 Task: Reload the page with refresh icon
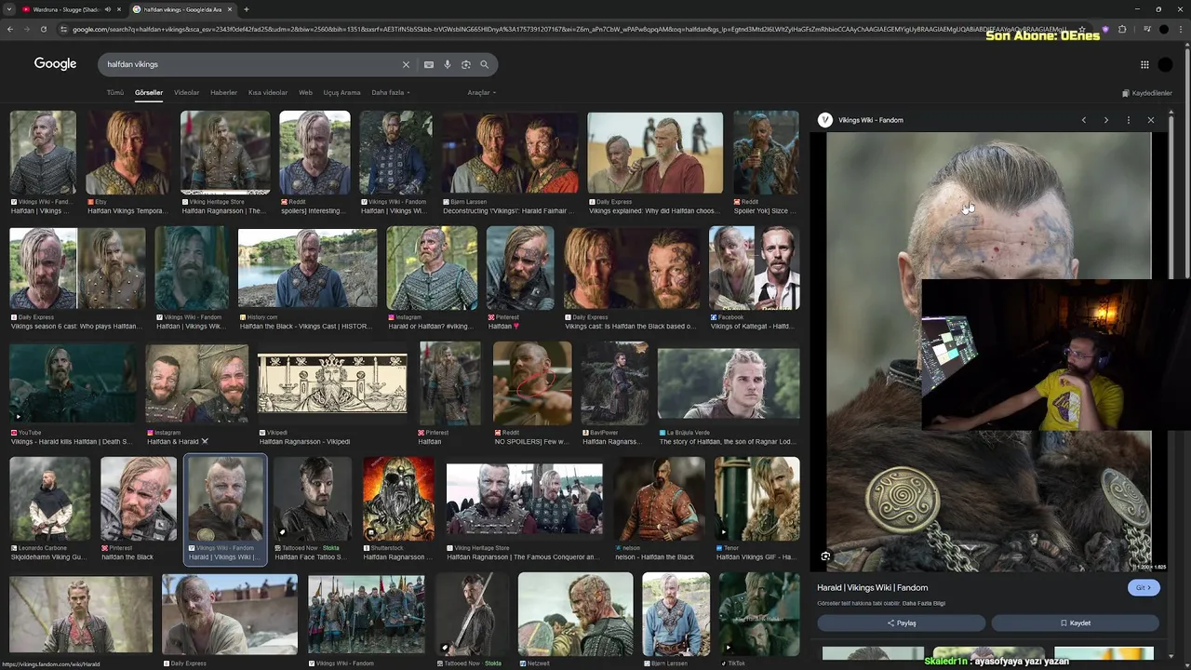(43, 29)
